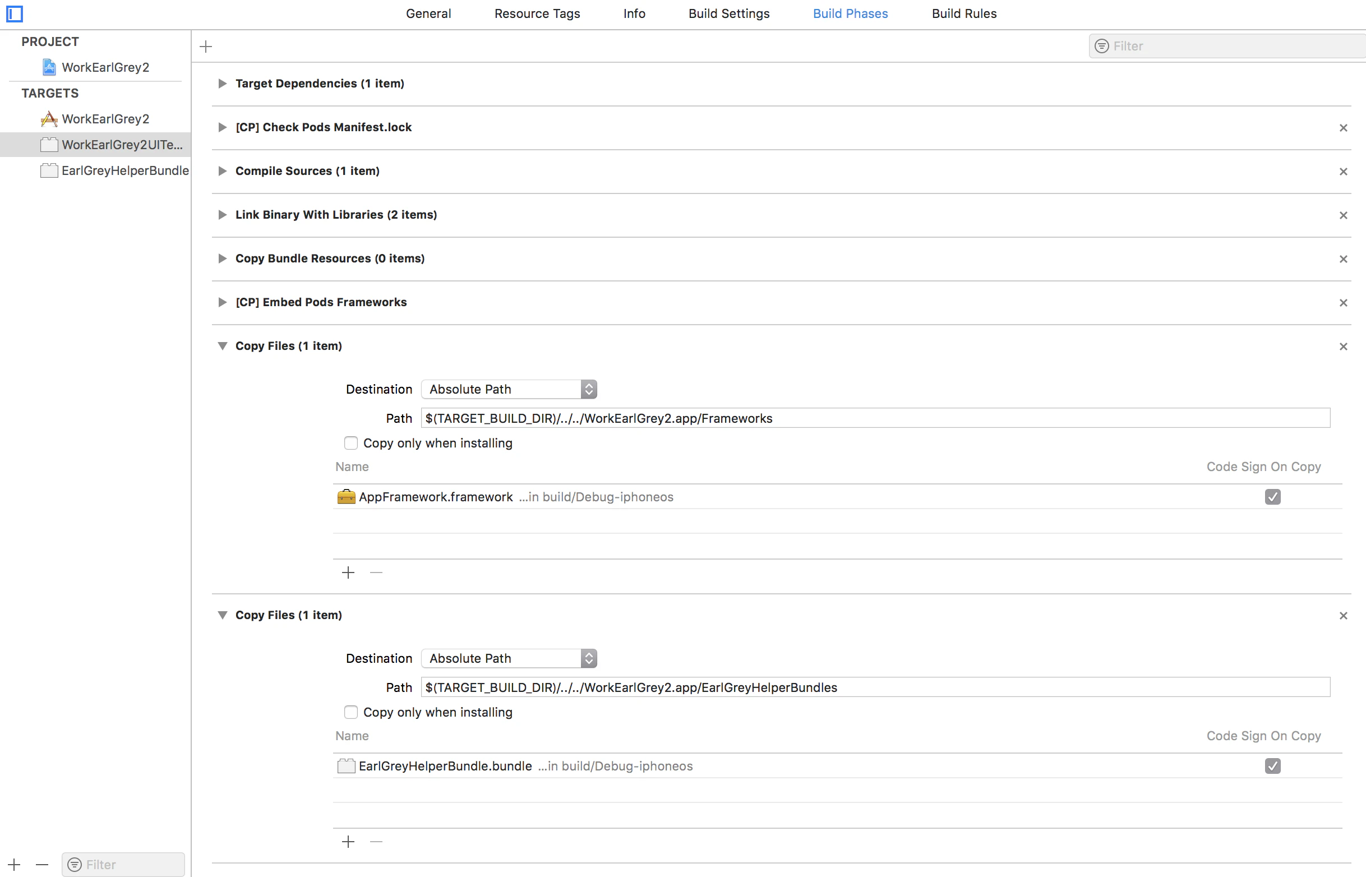Remove the Compile Sources phase

(1343, 172)
